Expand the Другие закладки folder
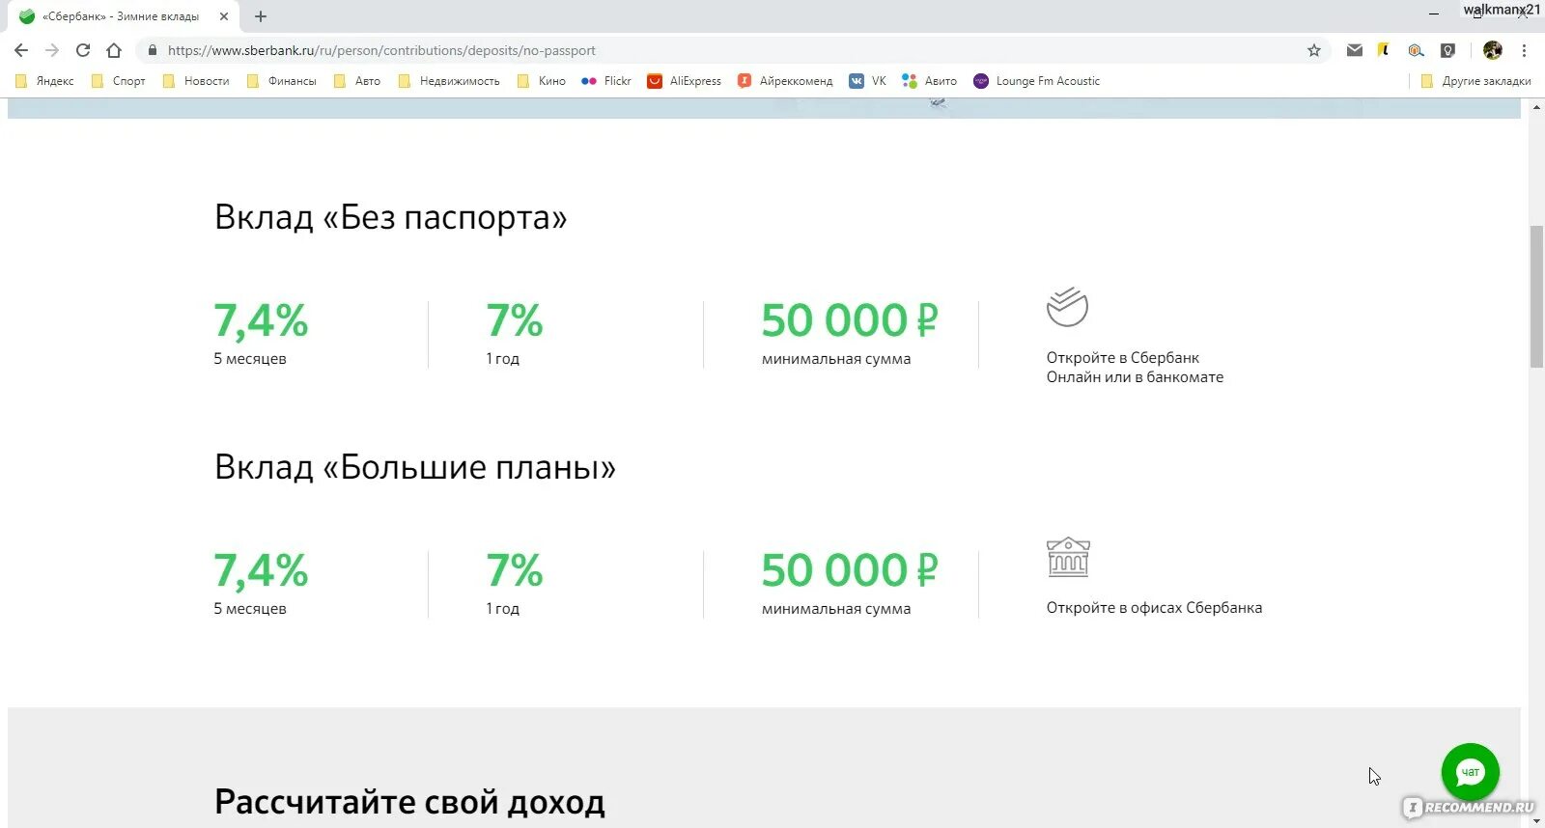This screenshot has width=1545, height=828. [1475, 81]
